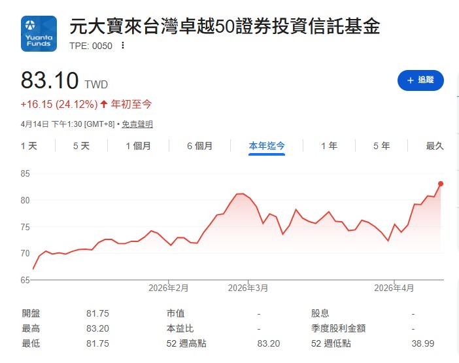The width and height of the screenshot is (459, 363).
Task: Click the change text +16.15 (24.12%)
Action: 59,104
